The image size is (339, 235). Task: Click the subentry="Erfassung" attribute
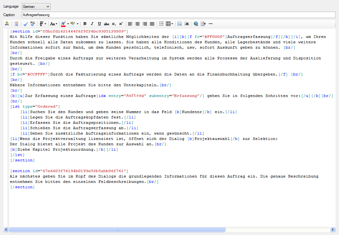(174, 96)
